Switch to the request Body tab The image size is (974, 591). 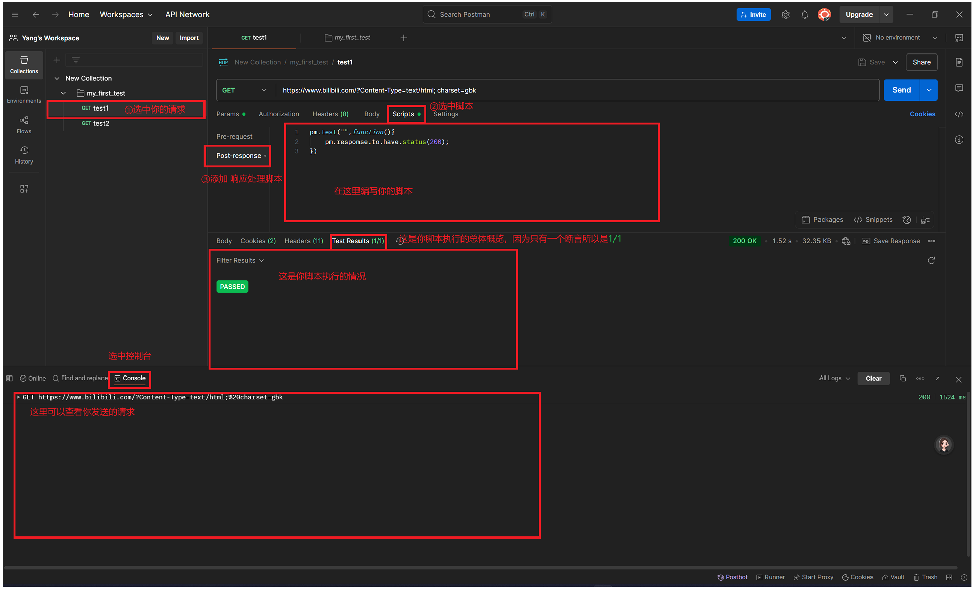(372, 114)
